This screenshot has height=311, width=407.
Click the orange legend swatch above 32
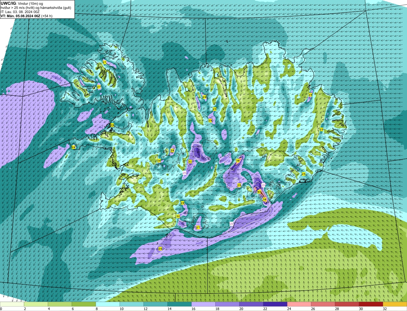pos(395,304)
